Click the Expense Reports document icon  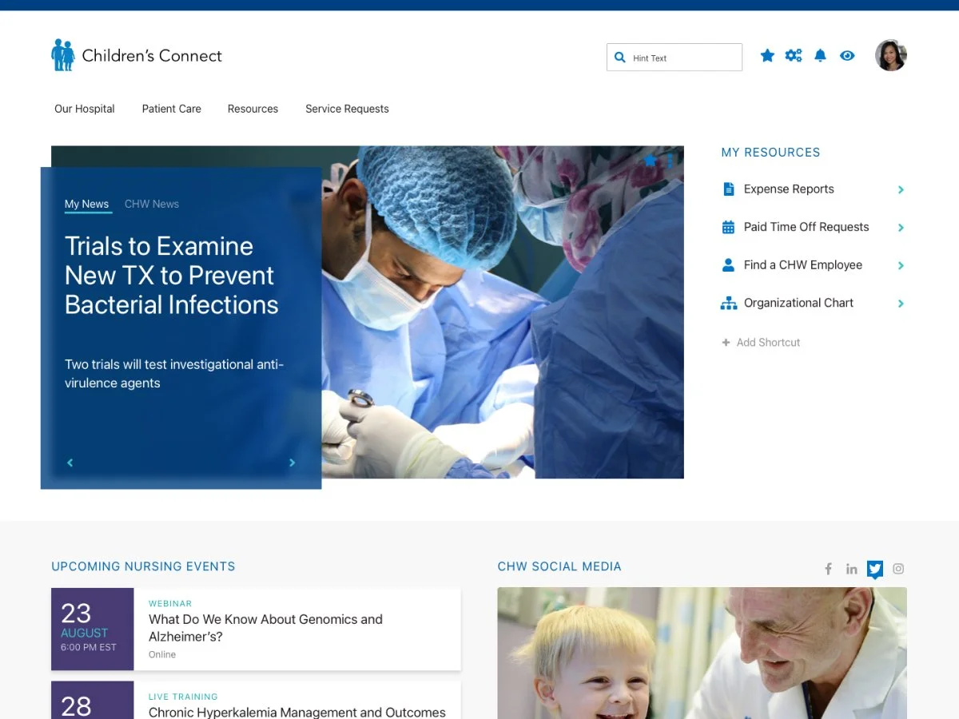(728, 189)
